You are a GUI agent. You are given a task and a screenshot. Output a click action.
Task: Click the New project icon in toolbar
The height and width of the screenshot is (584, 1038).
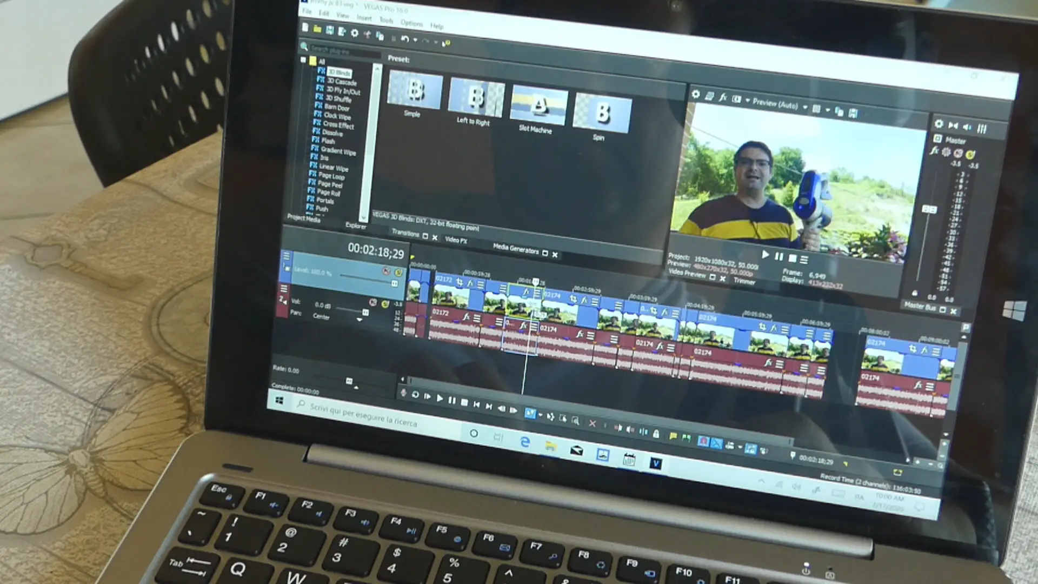click(305, 28)
